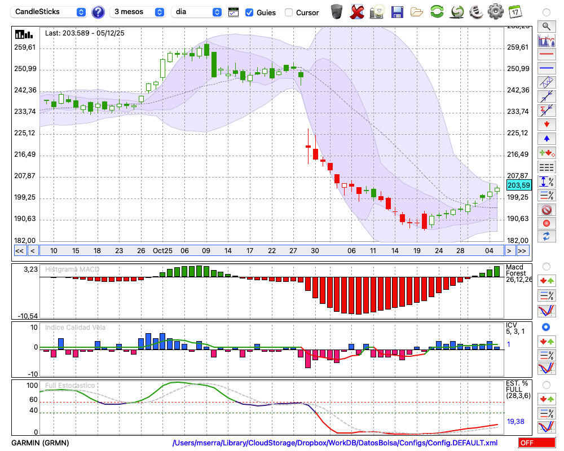Open the calendar date icon
Screen dimensions: 564x451
(x=514, y=11)
